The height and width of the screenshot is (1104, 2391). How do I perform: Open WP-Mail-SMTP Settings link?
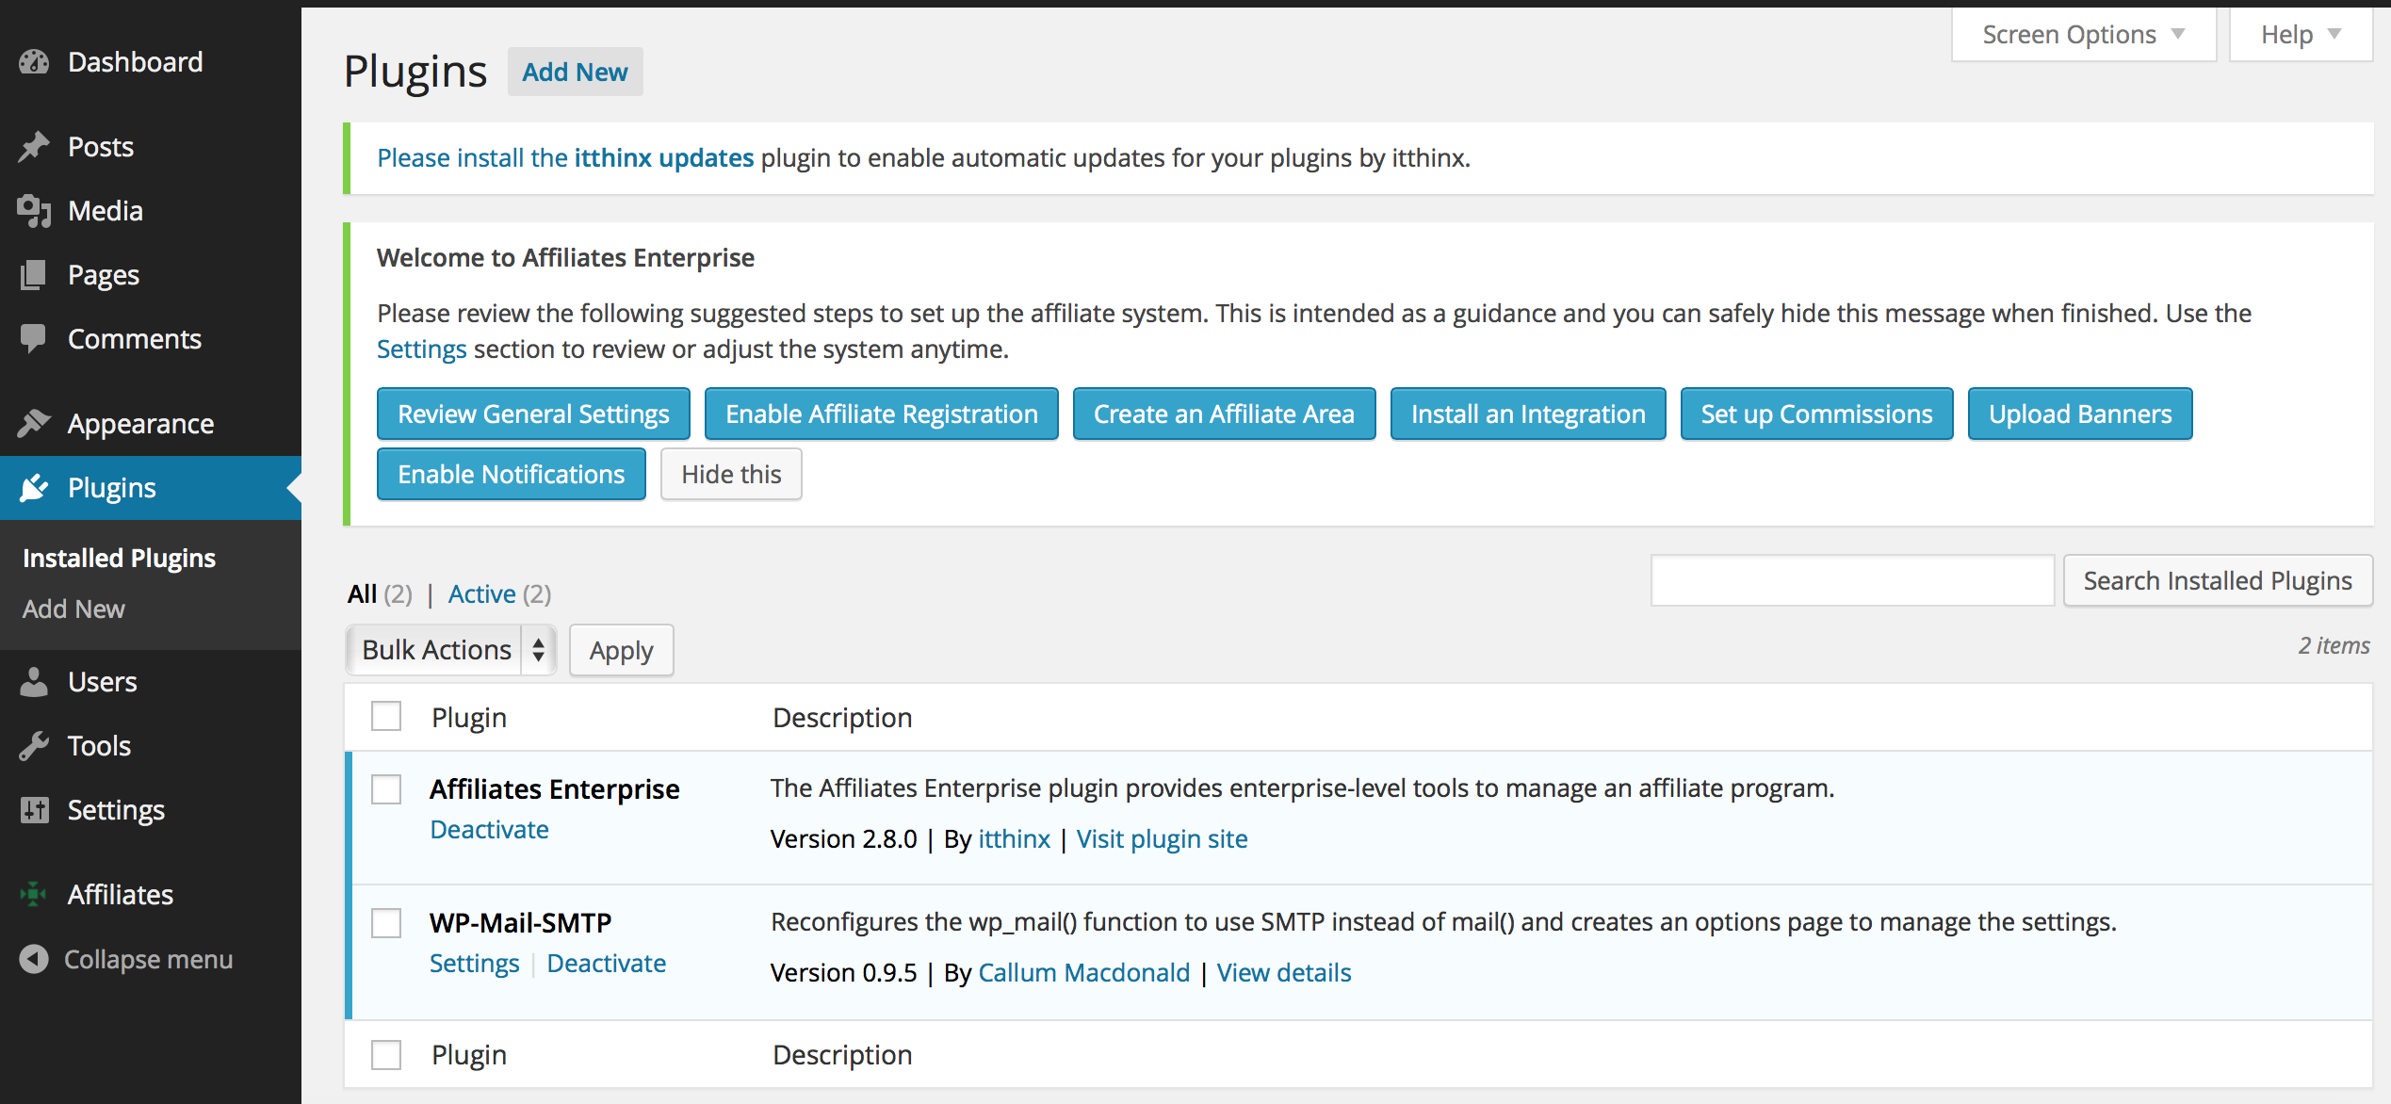click(475, 964)
